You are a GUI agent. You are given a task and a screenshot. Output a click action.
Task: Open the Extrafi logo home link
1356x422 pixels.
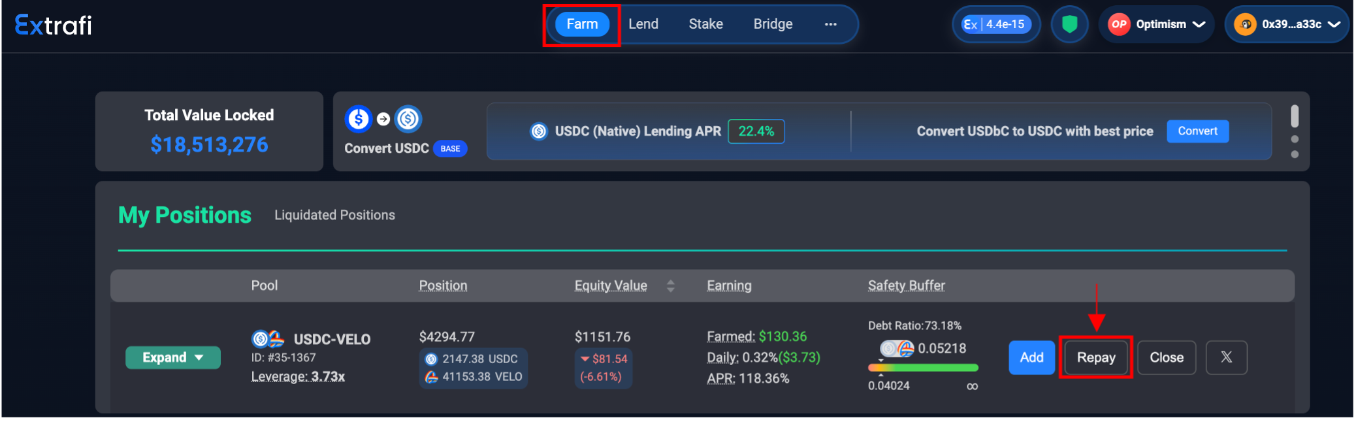pyautogui.click(x=53, y=25)
